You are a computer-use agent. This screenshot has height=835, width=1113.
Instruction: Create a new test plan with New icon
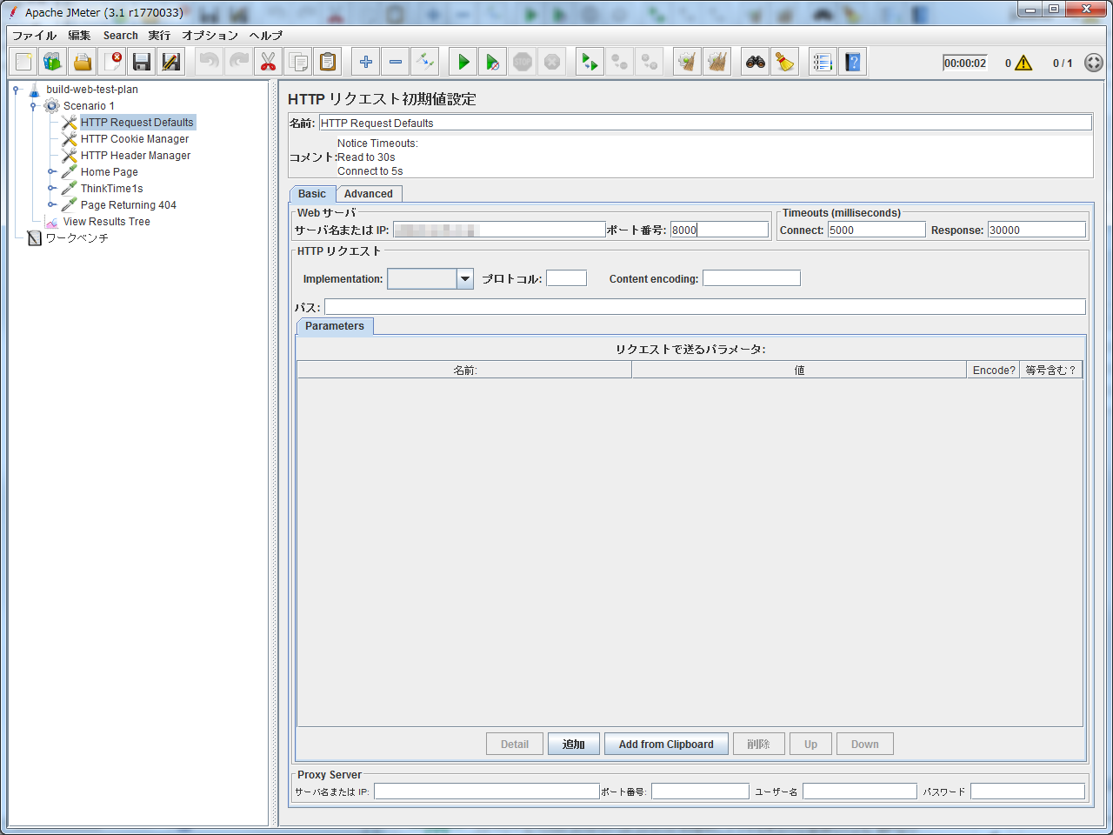click(x=23, y=62)
